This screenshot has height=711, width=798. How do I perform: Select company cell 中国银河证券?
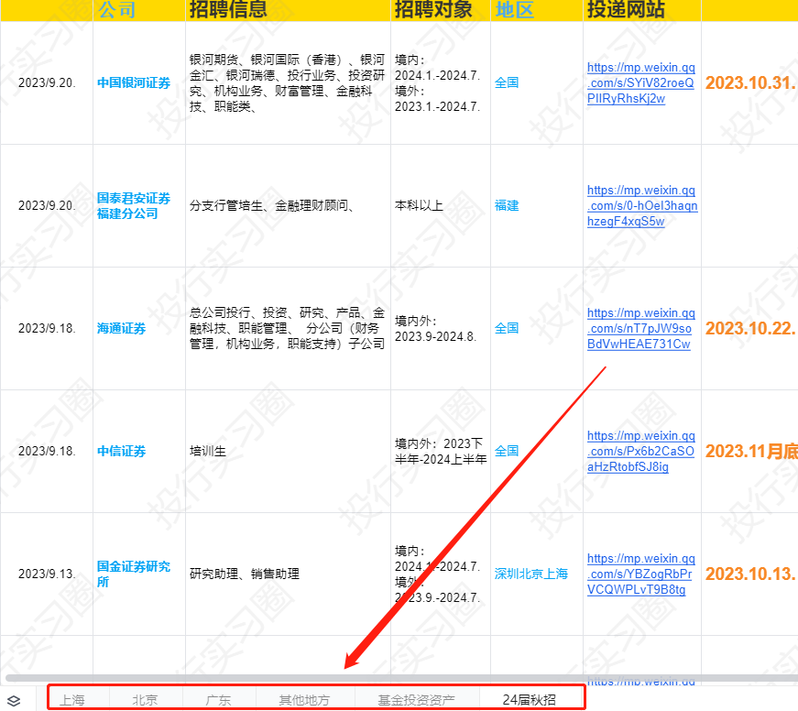coord(139,82)
